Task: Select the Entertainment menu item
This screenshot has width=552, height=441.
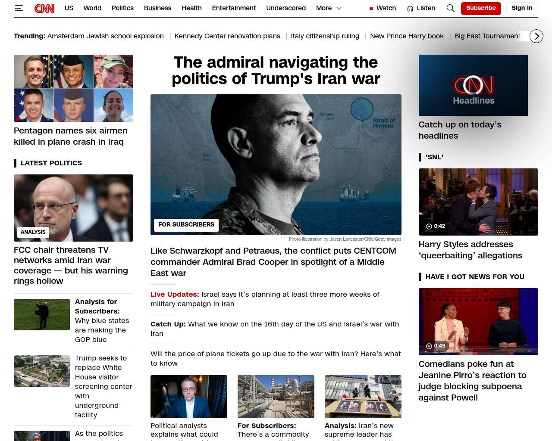Action: pyautogui.click(x=234, y=8)
